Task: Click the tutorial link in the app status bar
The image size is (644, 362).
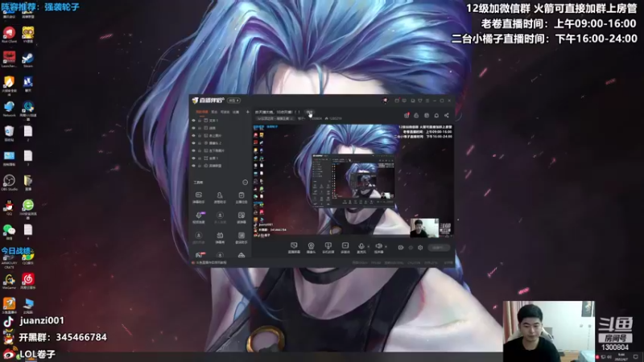Action: click(211, 263)
